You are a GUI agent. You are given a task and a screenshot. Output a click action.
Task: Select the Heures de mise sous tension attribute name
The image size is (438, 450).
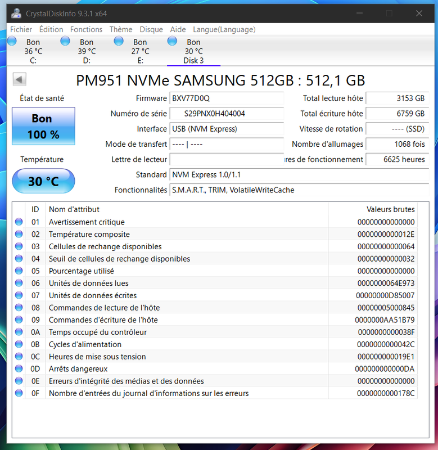97,357
